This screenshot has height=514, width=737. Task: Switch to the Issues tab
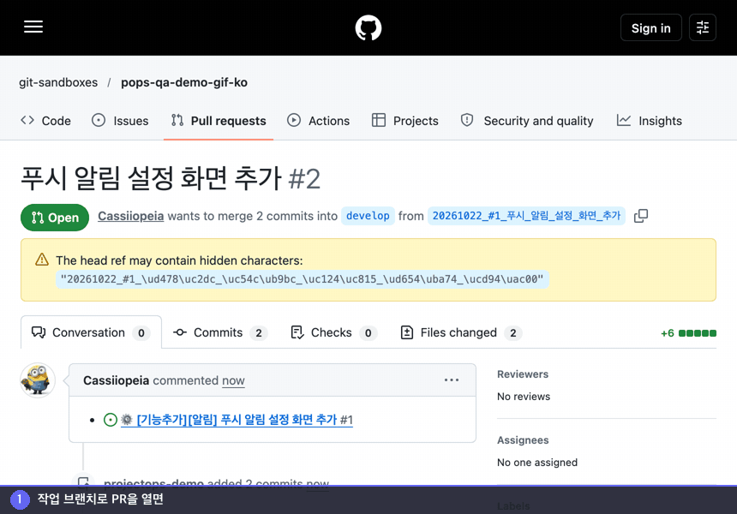pos(120,121)
